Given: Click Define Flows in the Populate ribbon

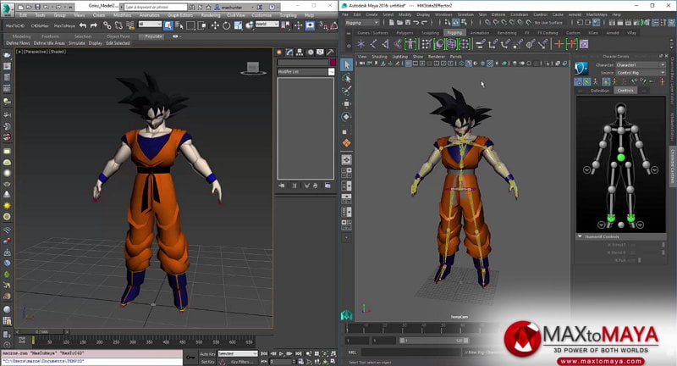Looking at the screenshot, I should (18, 43).
